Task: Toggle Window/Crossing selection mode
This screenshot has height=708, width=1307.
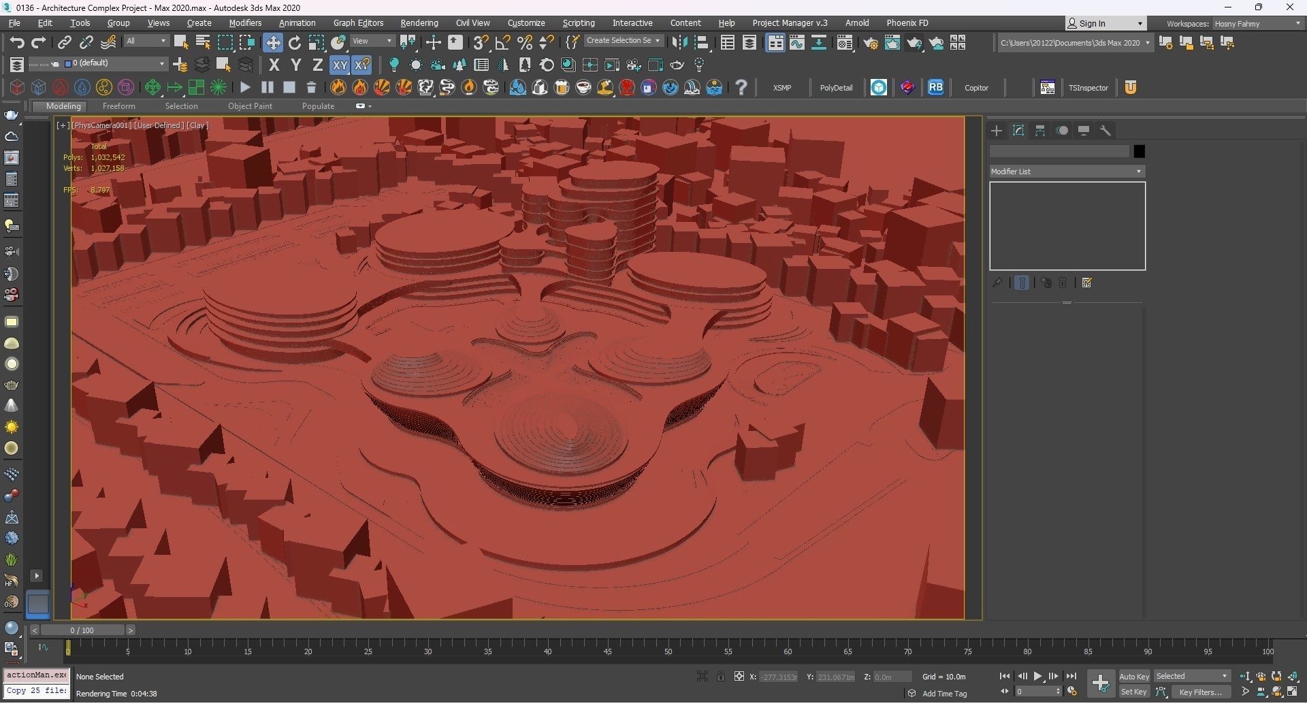Action: point(246,43)
